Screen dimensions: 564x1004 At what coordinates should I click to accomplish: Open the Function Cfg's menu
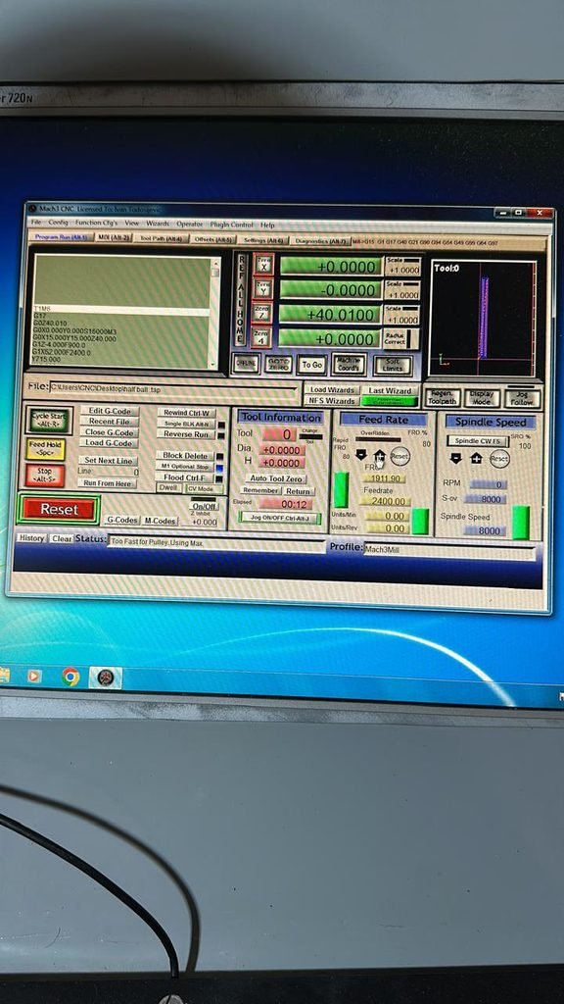[96, 223]
